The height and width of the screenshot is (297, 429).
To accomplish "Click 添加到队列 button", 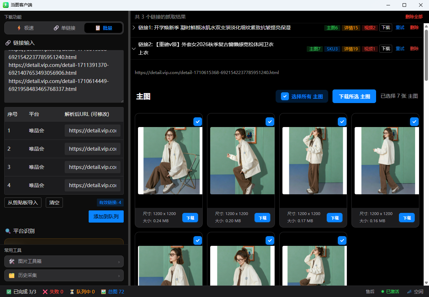I will (106, 216).
